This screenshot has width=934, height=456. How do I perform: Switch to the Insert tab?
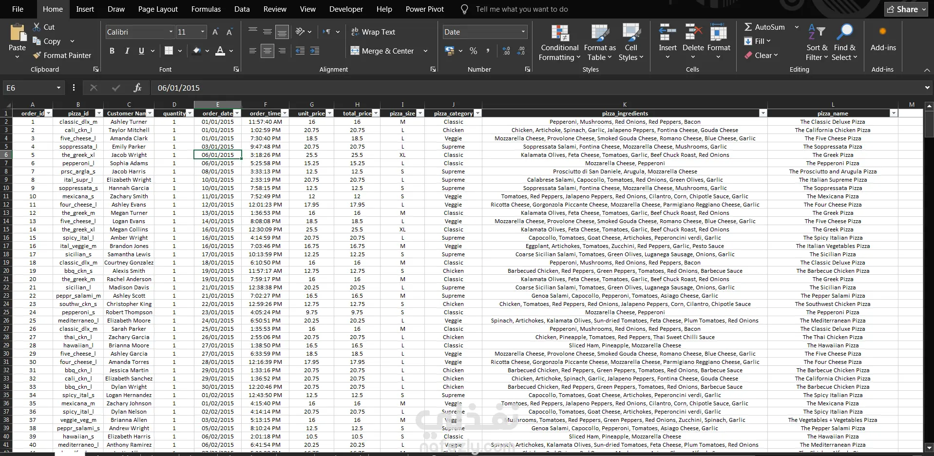tap(85, 9)
